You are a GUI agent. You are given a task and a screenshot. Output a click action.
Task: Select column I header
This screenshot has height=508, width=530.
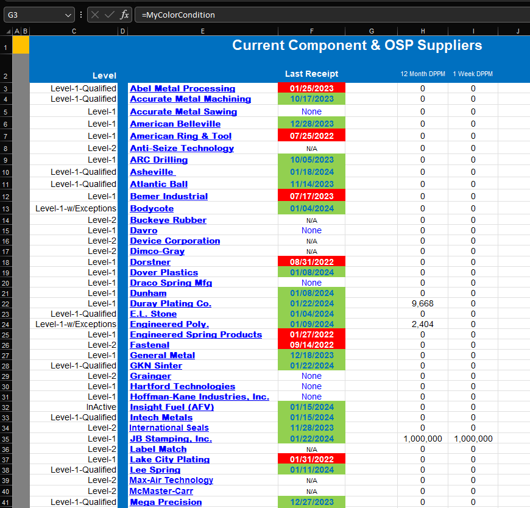point(473,31)
